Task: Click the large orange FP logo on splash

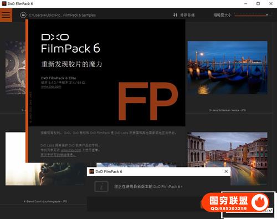Action: tap(148, 101)
